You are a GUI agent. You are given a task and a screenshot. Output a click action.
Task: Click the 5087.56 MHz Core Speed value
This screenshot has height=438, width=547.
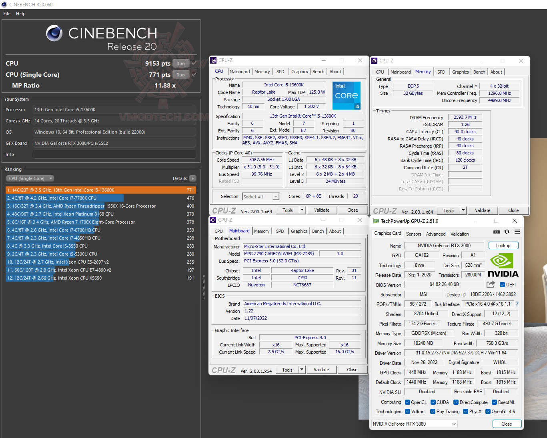click(262, 160)
